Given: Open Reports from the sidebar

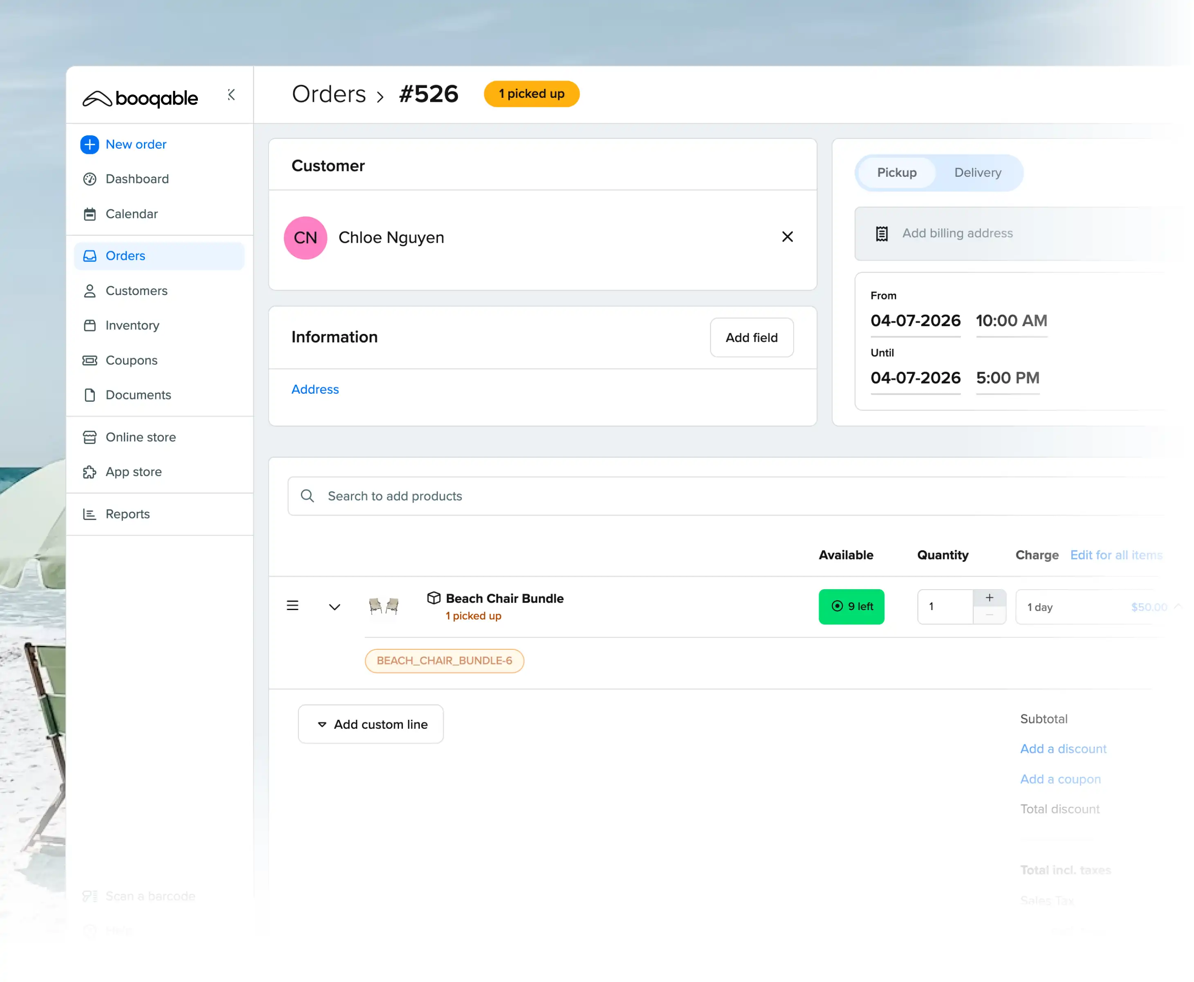Looking at the screenshot, I should (127, 514).
